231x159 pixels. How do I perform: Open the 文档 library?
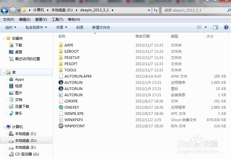19,100
